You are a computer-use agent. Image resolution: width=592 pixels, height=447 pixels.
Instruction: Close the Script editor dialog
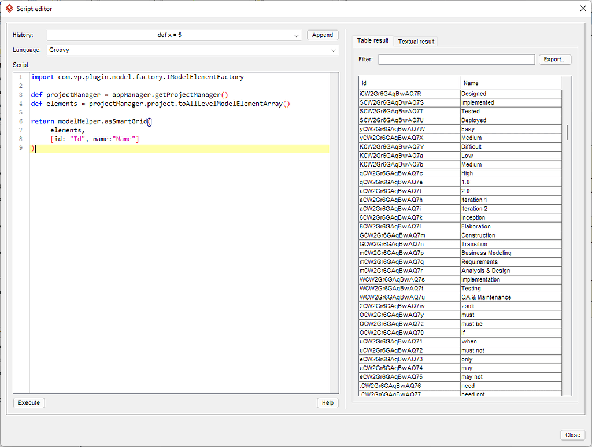click(572, 434)
